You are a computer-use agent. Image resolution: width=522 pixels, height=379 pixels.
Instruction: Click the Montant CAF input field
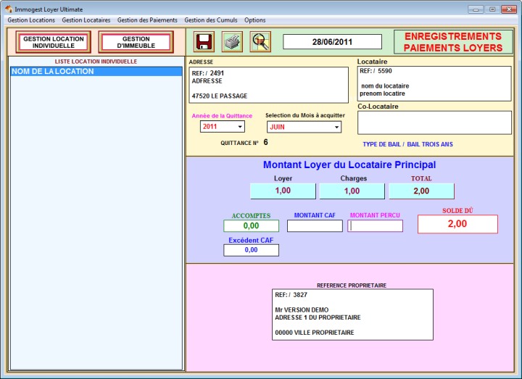tap(315, 226)
